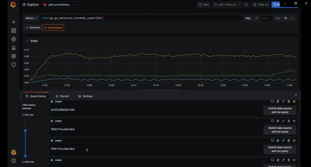Switch to the Query history tab
311x167 pixels.
(36, 96)
